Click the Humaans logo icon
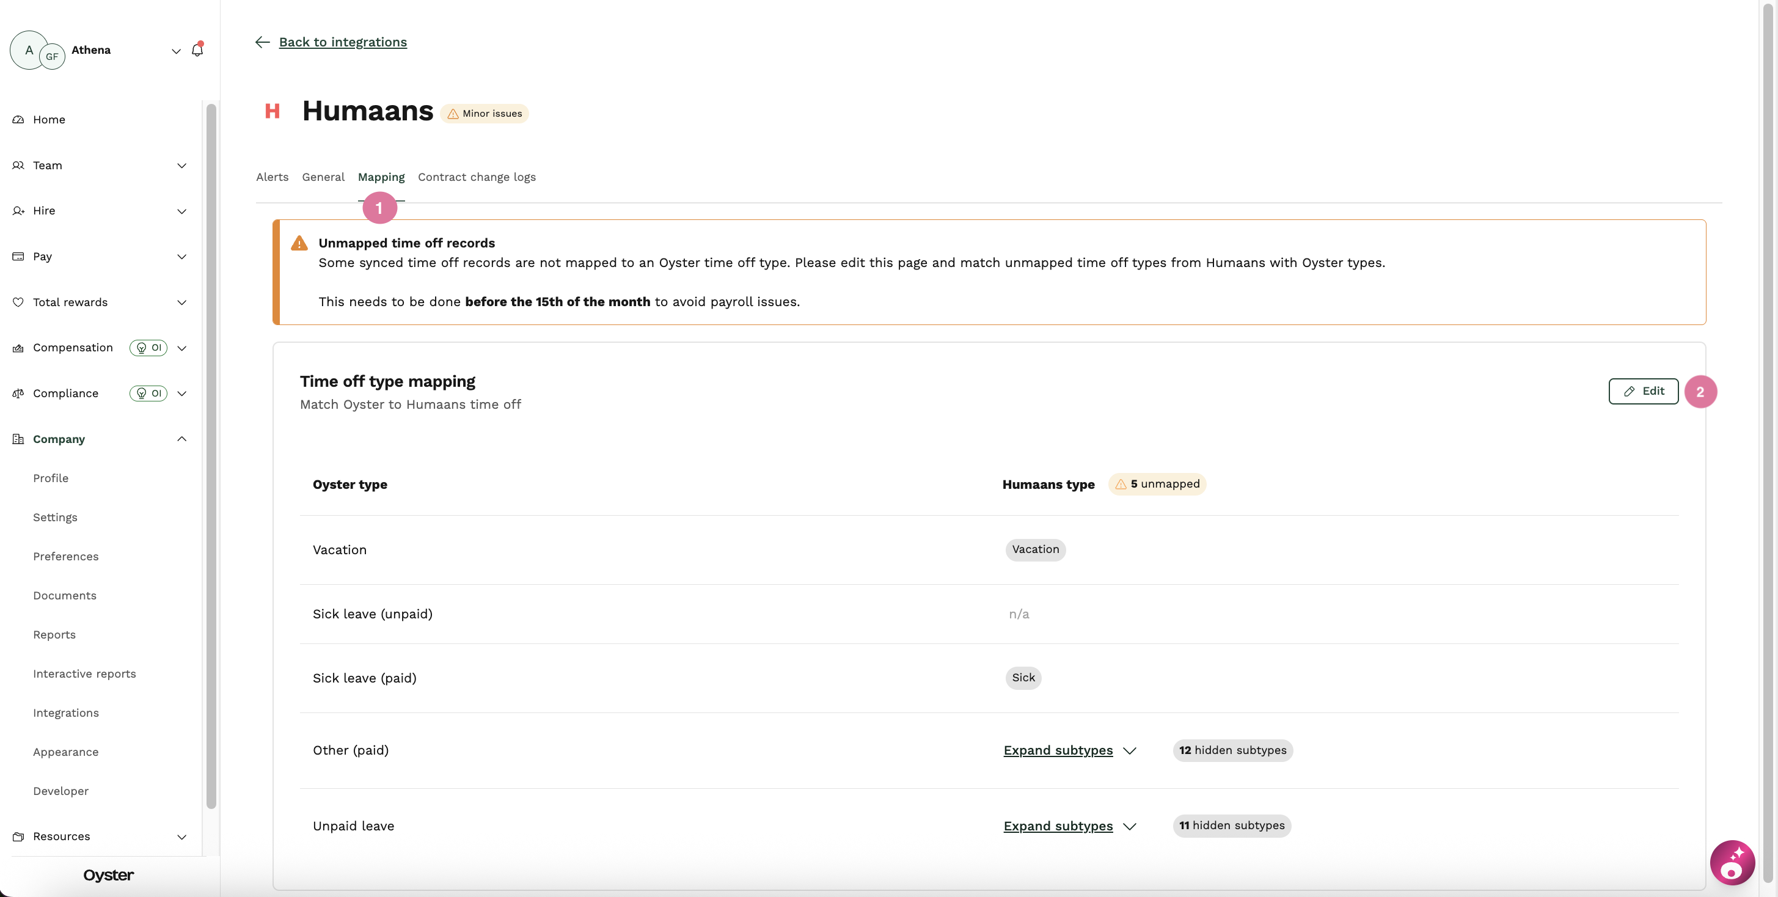The height and width of the screenshot is (897, 1778). point(273,111)
